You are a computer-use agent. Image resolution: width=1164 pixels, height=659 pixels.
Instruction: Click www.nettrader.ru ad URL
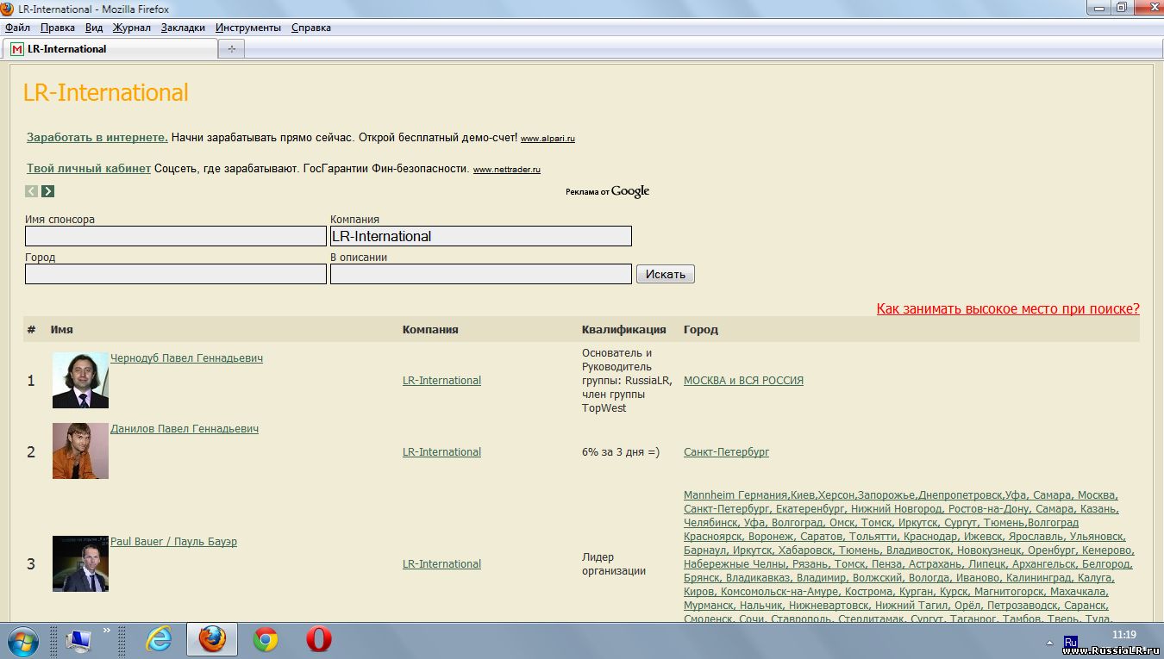point(507,170)
